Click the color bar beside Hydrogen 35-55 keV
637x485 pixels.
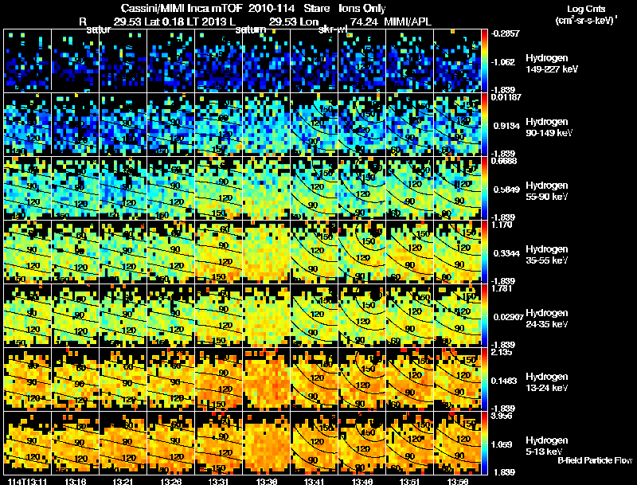tap(484, 252)
